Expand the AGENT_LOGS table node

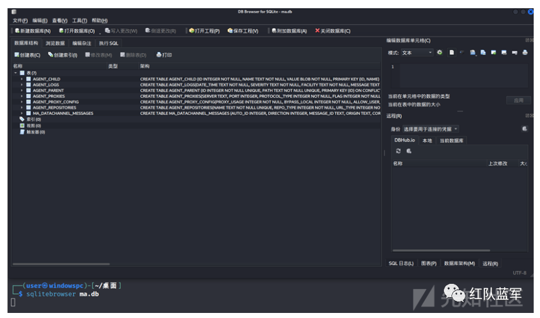pos(21,85)
